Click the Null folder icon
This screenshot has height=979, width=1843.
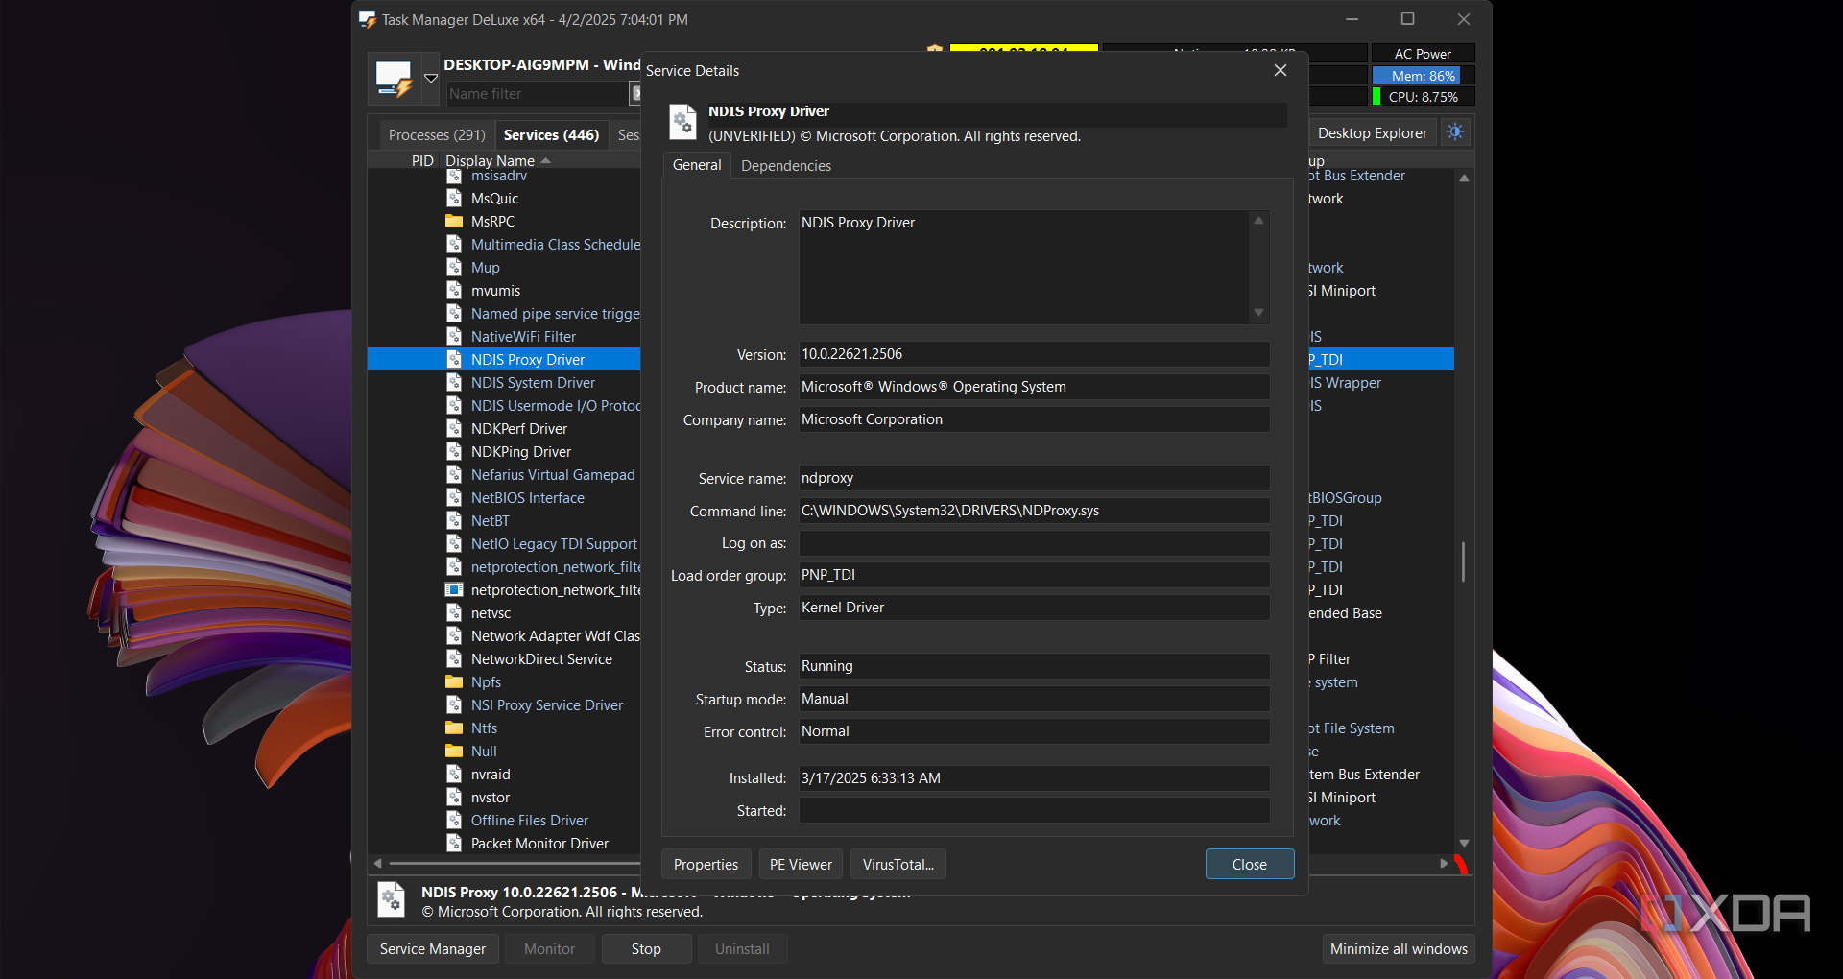tap(454, 752)
